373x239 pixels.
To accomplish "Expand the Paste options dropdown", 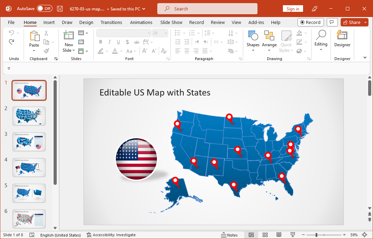I will [x=34, y=51].
